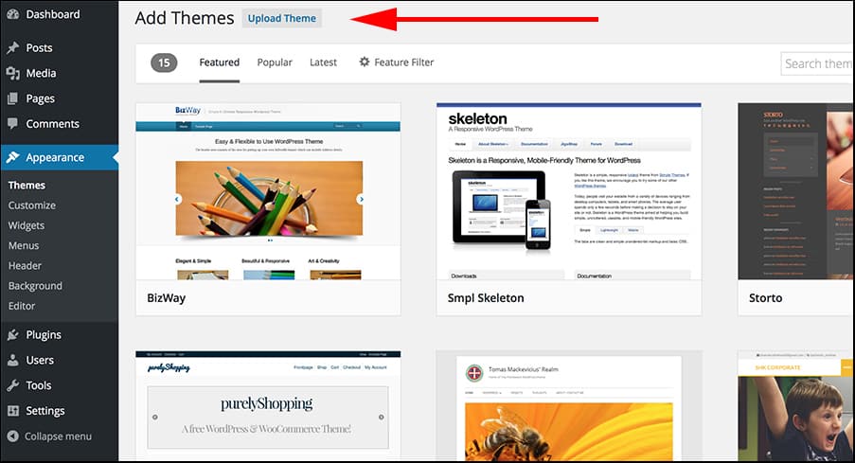This screenshot has width=855, height=463.
Task: Switch to the Popular tab
Action: pos(275,62)
